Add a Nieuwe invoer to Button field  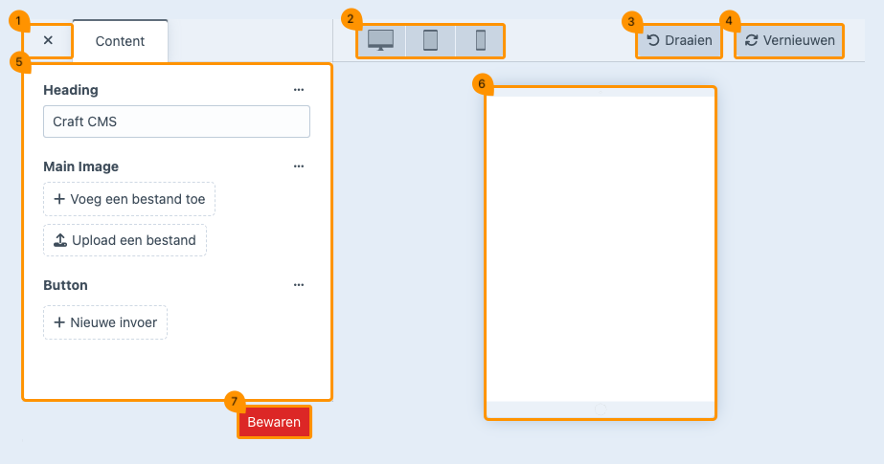(x=105, y=322)
